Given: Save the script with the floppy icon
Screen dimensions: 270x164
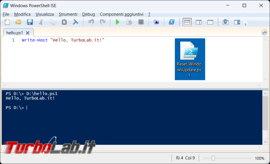Looking at the screenshot, I should pyautogui.click(x=30, y=22).
